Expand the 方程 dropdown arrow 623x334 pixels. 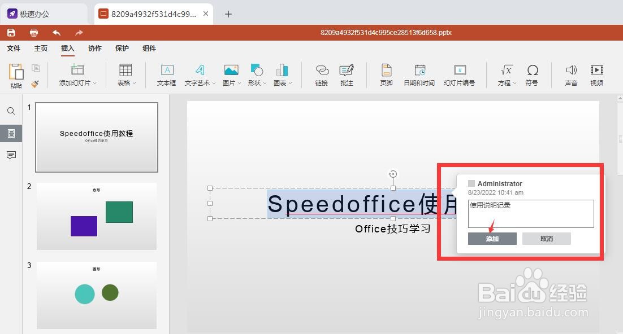pyautogui.click(x=514, y=83)
